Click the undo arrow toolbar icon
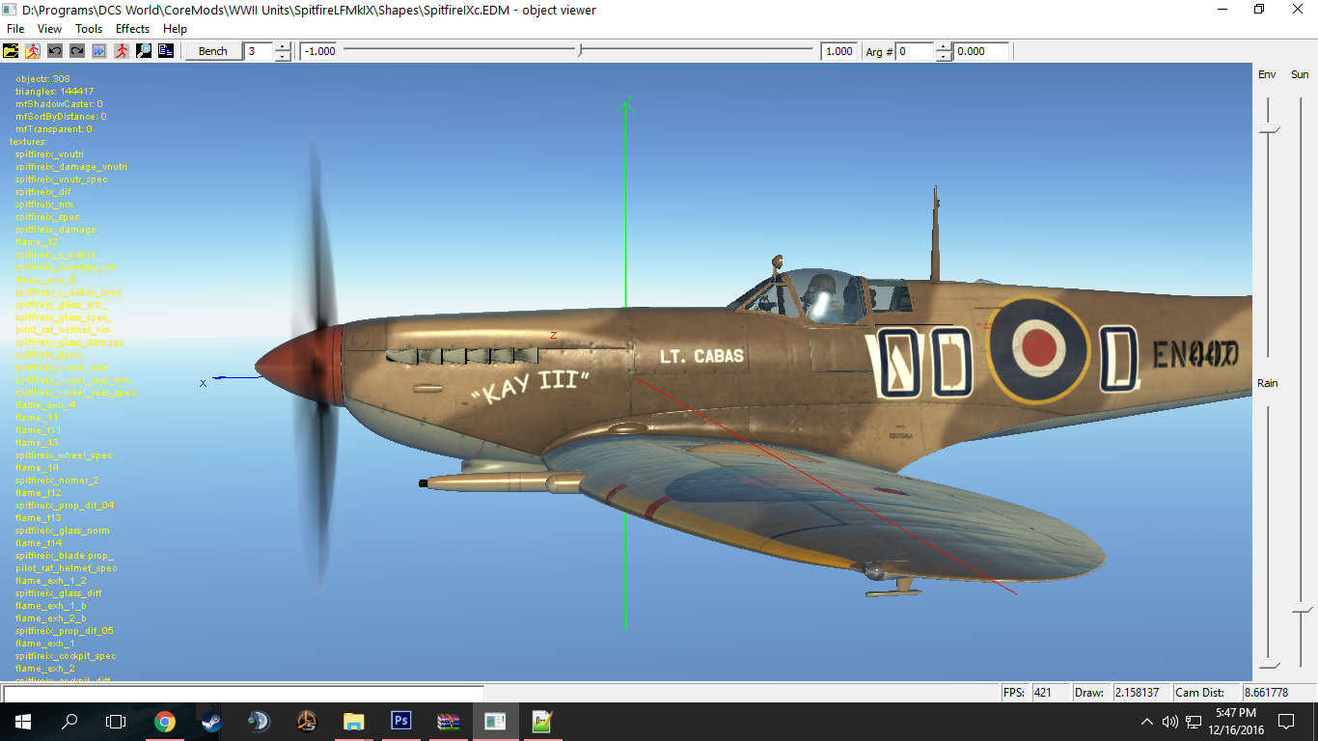 55,51
